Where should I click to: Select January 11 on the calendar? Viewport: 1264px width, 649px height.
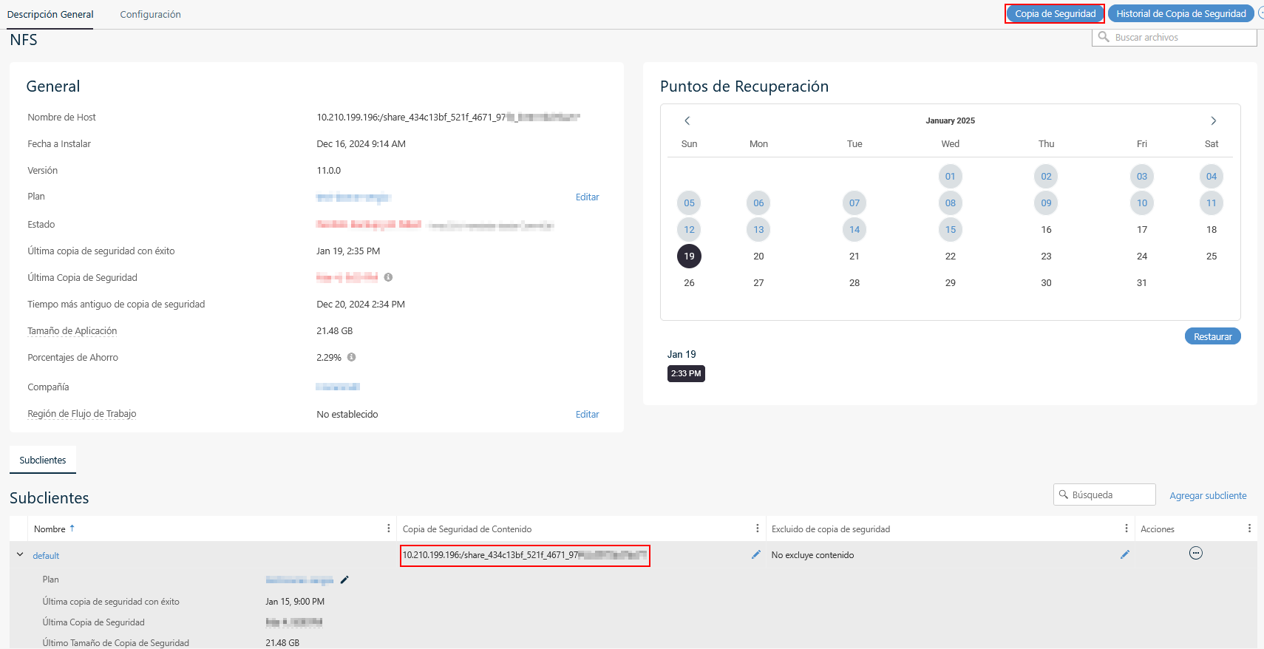coord(1211,203)
